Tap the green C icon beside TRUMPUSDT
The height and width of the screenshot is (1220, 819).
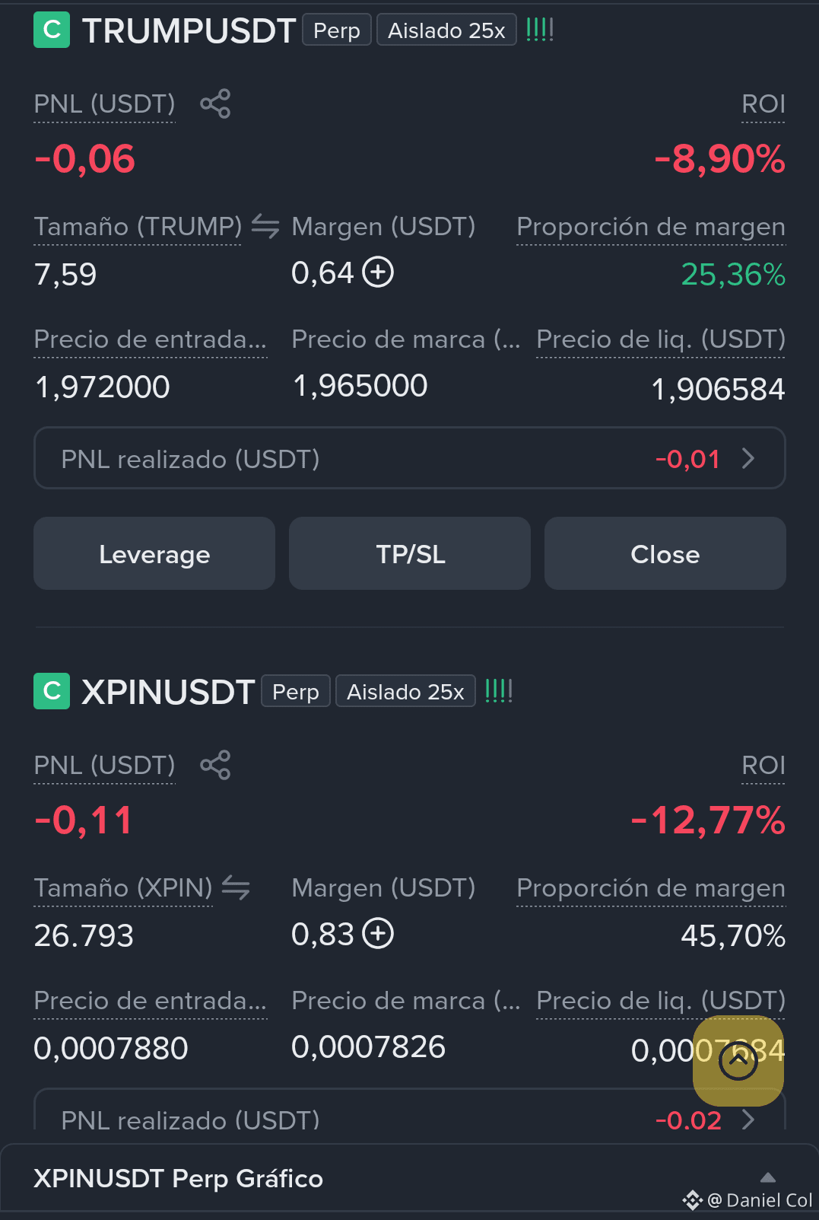pos(52,30)
